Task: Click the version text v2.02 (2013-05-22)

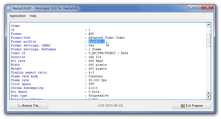Action: pos(110,106)
